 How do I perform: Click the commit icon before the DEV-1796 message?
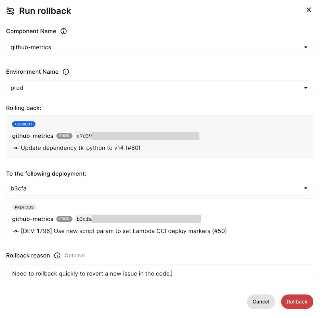(x=16, y=231)
